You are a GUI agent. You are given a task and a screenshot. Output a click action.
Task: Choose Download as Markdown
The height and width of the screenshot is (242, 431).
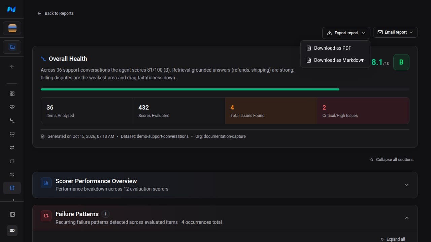tap(335, 60)
